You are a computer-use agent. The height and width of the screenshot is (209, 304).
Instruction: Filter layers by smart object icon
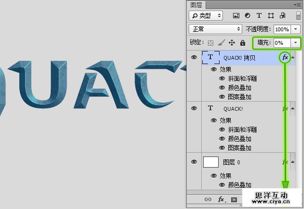[282, 15]
